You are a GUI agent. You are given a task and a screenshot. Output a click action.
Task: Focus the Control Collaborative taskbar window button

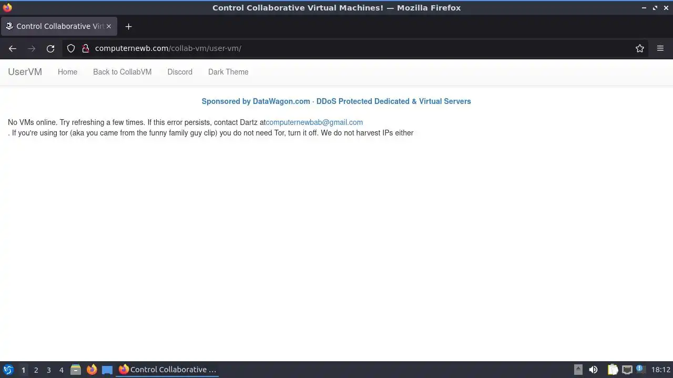click(x=168, y=370)
